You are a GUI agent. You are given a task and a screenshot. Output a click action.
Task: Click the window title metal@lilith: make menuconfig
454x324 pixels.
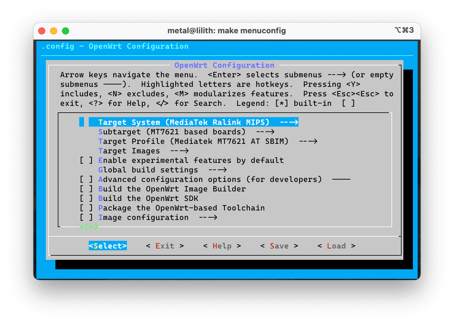[227, 31]
